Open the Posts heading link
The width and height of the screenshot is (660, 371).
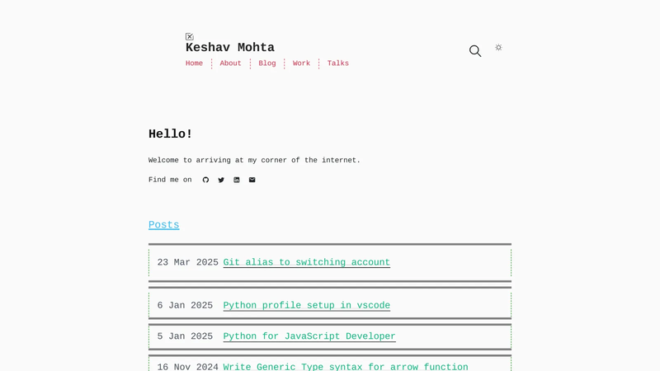[163, 225]
